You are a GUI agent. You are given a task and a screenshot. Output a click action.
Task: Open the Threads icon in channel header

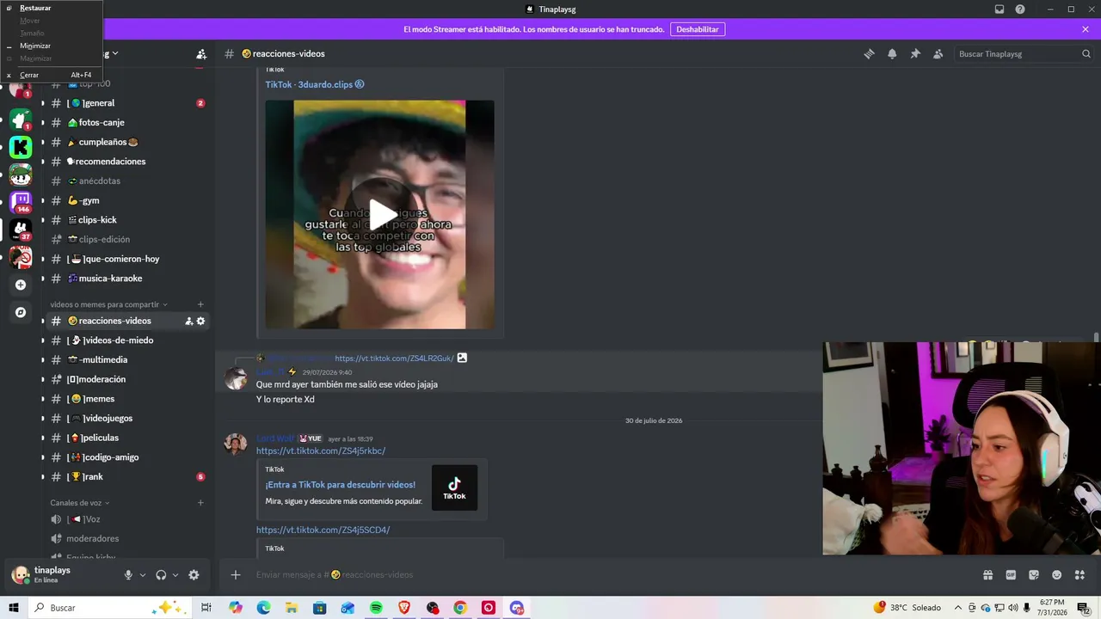click(869, 53)
